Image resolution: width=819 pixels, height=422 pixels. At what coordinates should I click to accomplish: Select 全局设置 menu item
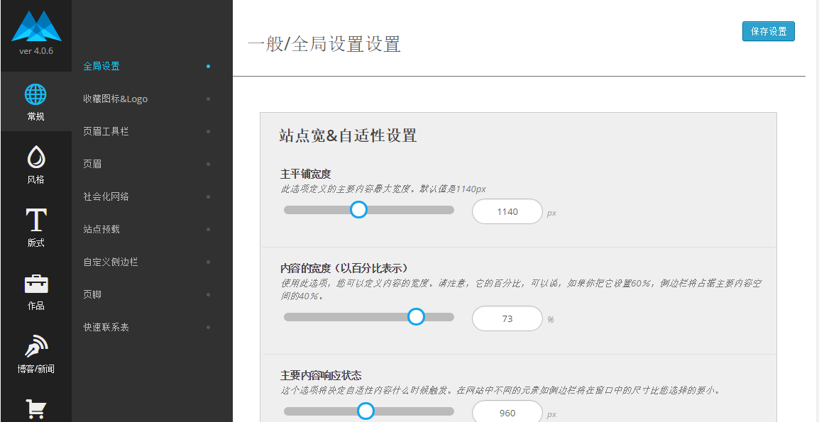click(x=101, y=66)
